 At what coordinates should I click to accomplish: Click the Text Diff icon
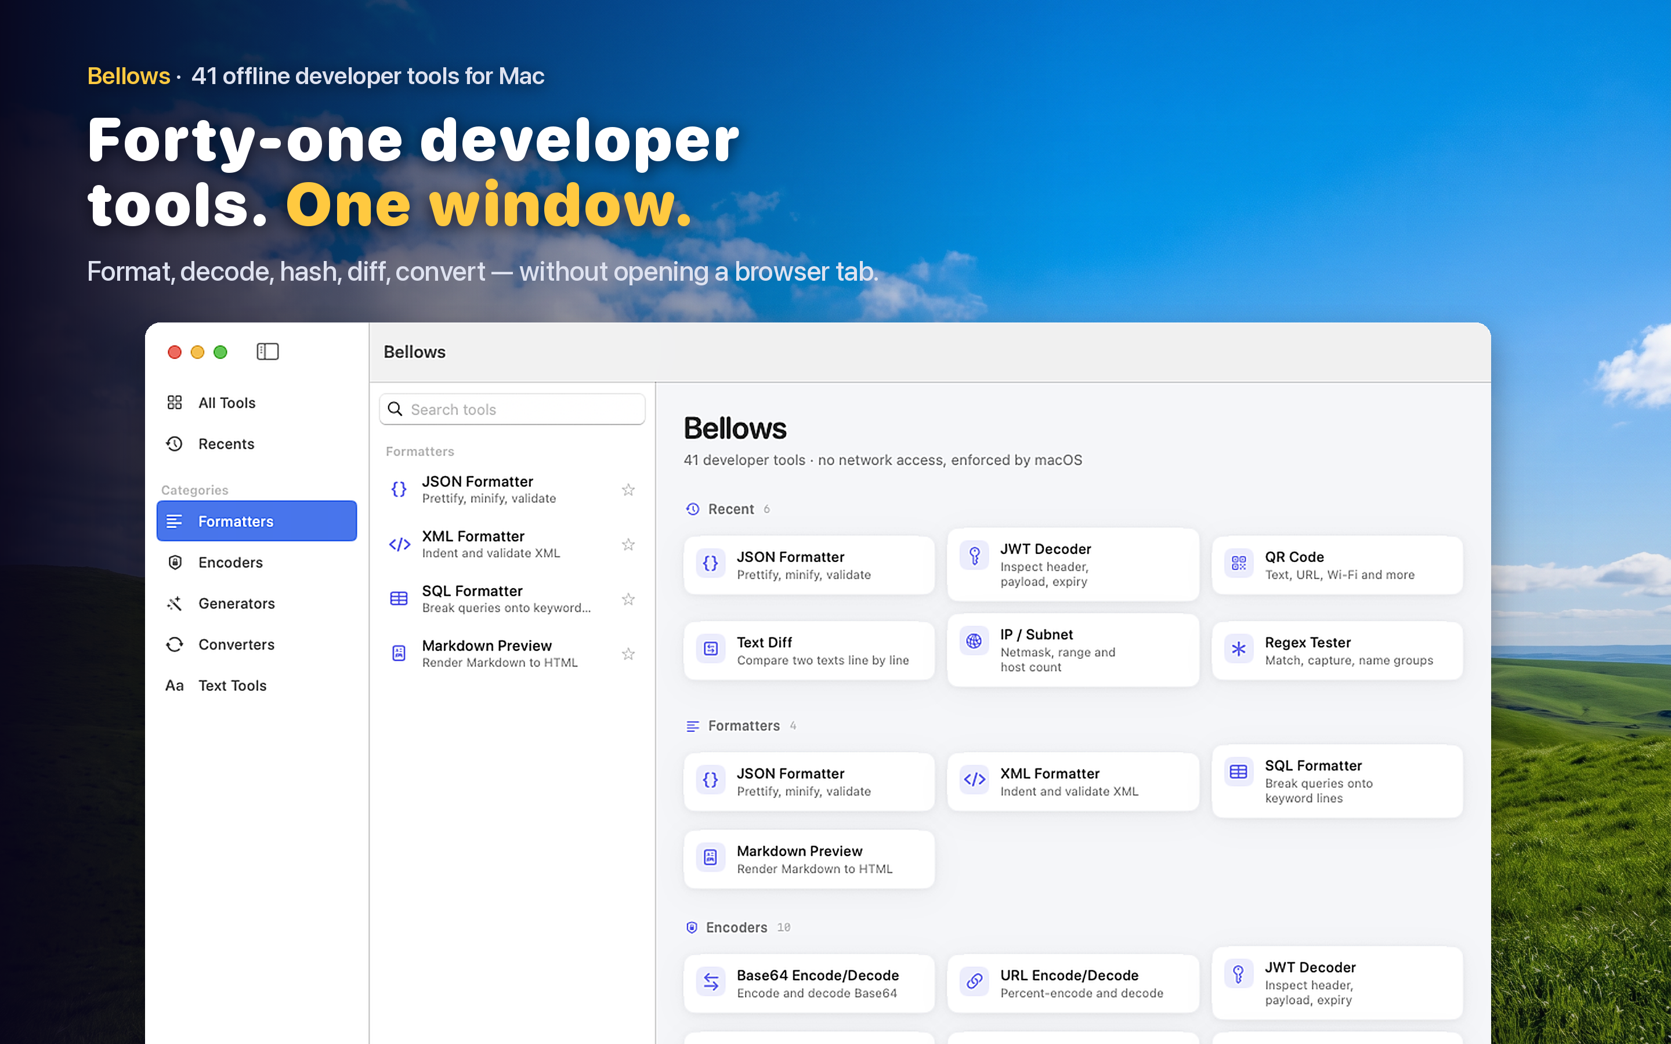711,649
